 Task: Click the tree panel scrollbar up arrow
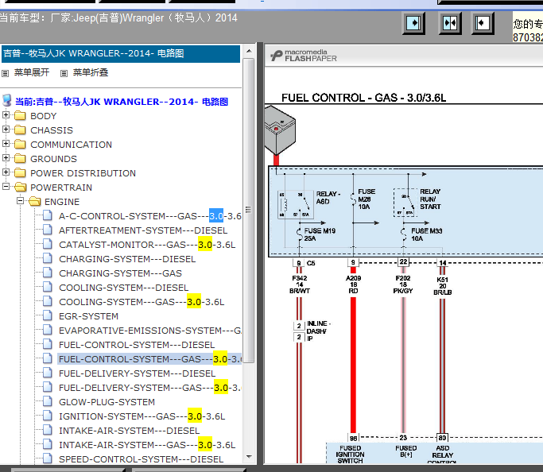[x=249, y=51]
